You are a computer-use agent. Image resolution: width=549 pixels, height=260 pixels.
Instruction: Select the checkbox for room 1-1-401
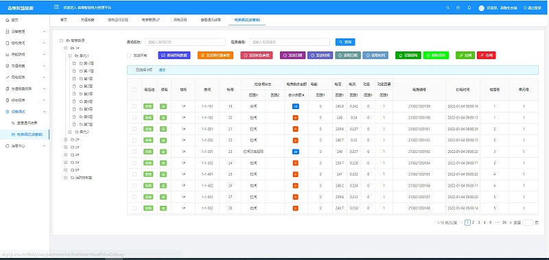pyautogui.click(x=134, y=174)
